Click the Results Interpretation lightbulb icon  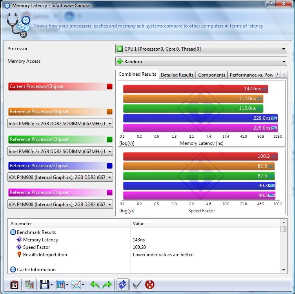tap(19, 254)
